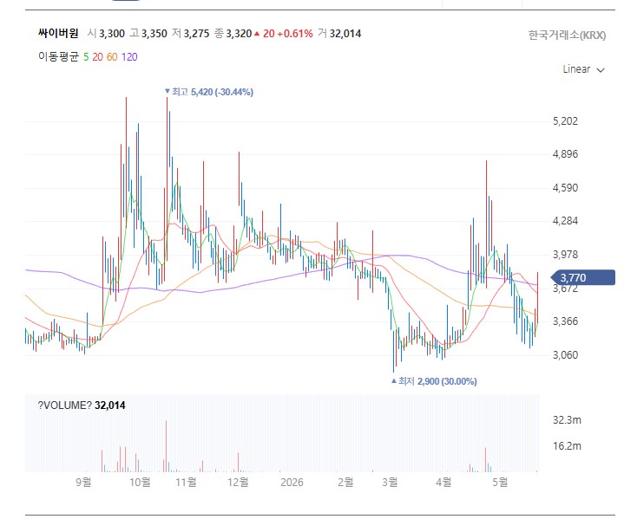
Task: Open the Linear scale dropdown
Action: click(583, 69)
